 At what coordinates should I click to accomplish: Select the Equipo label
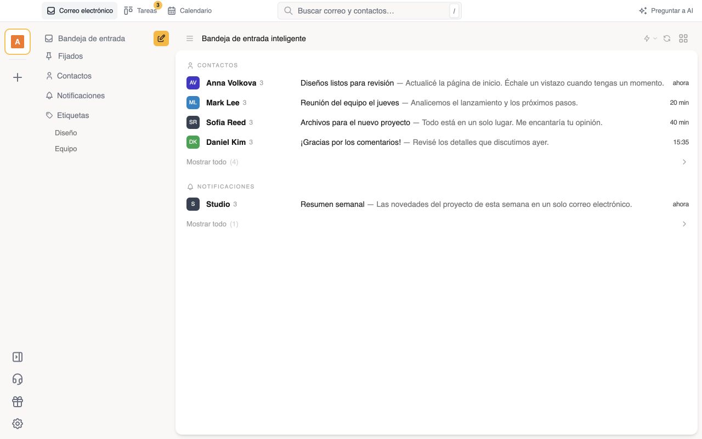[66, 149]
